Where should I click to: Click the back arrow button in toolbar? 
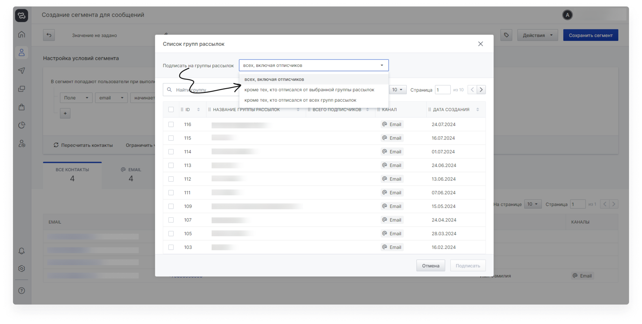tap(49, 35)
